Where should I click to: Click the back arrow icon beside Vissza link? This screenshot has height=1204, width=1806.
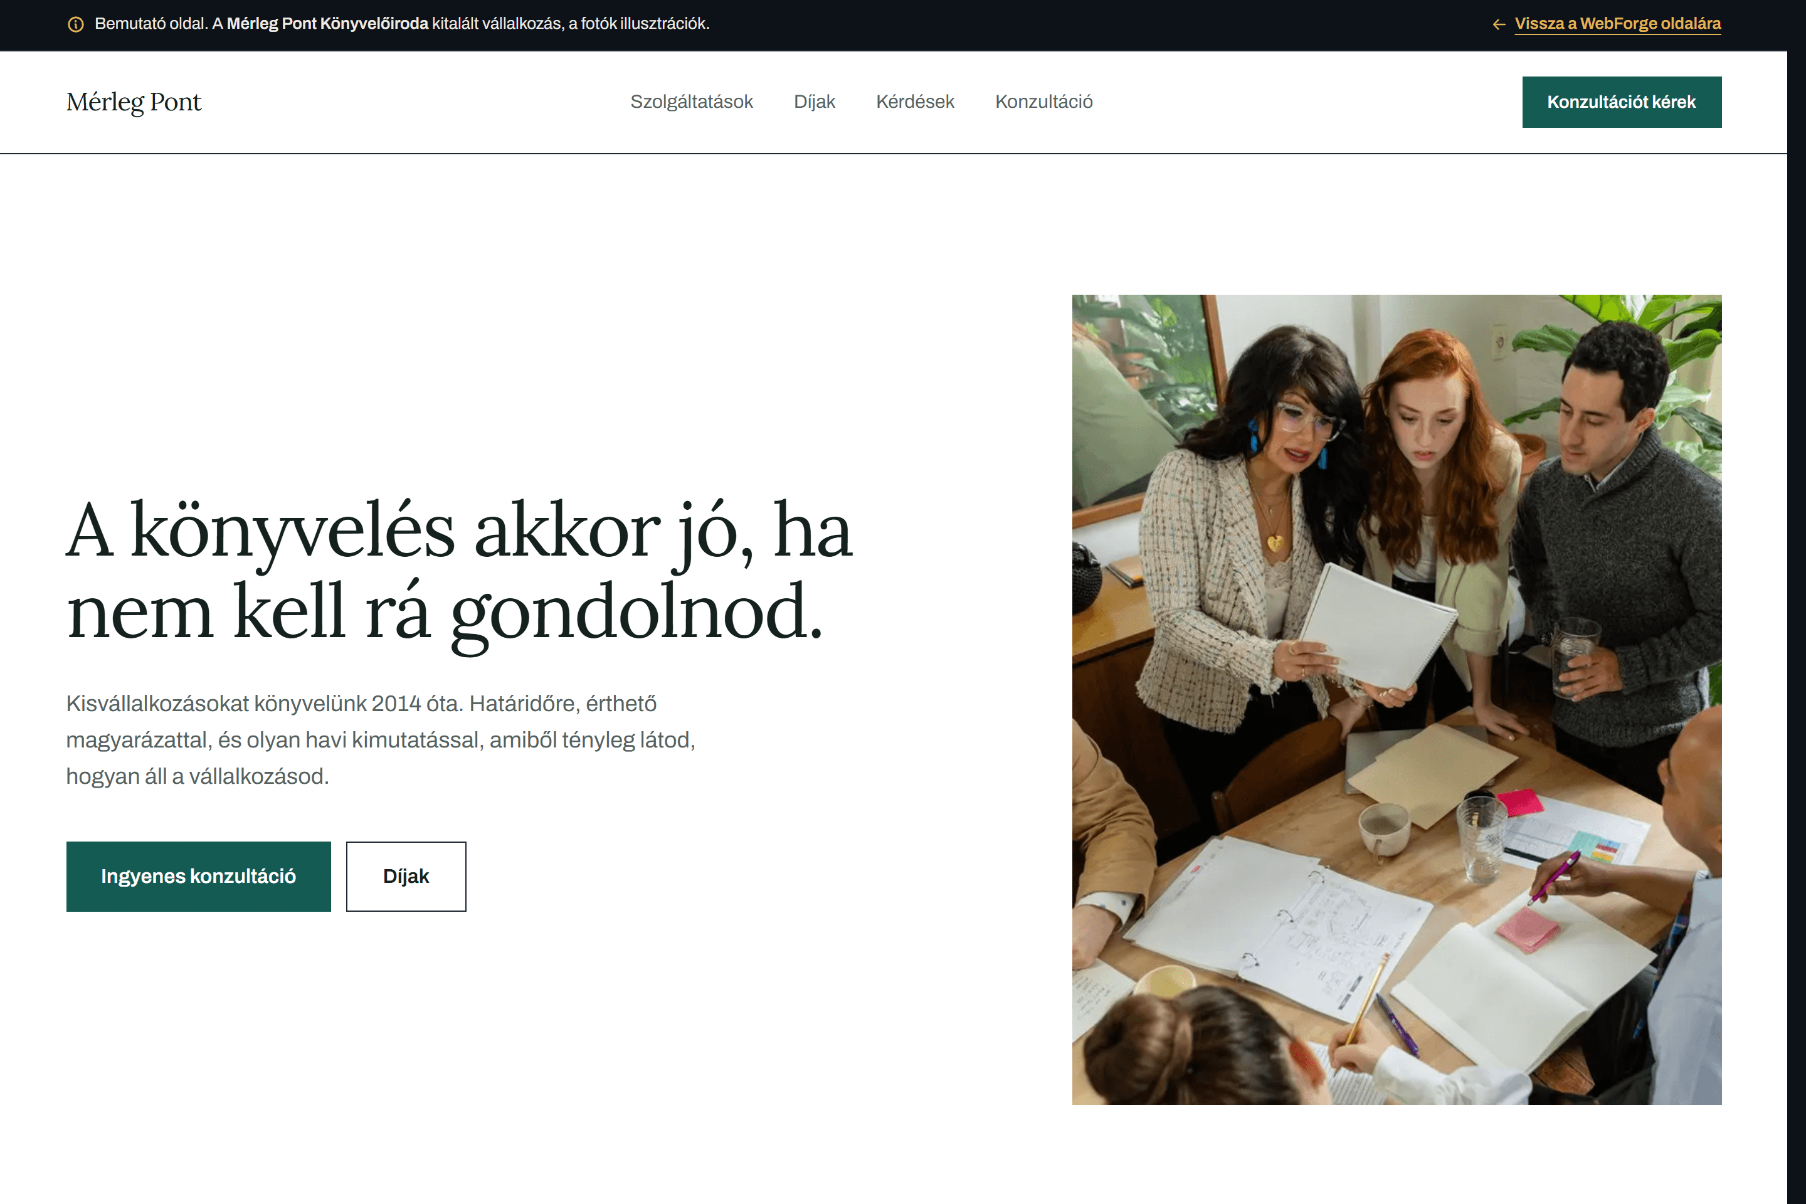1498,24
